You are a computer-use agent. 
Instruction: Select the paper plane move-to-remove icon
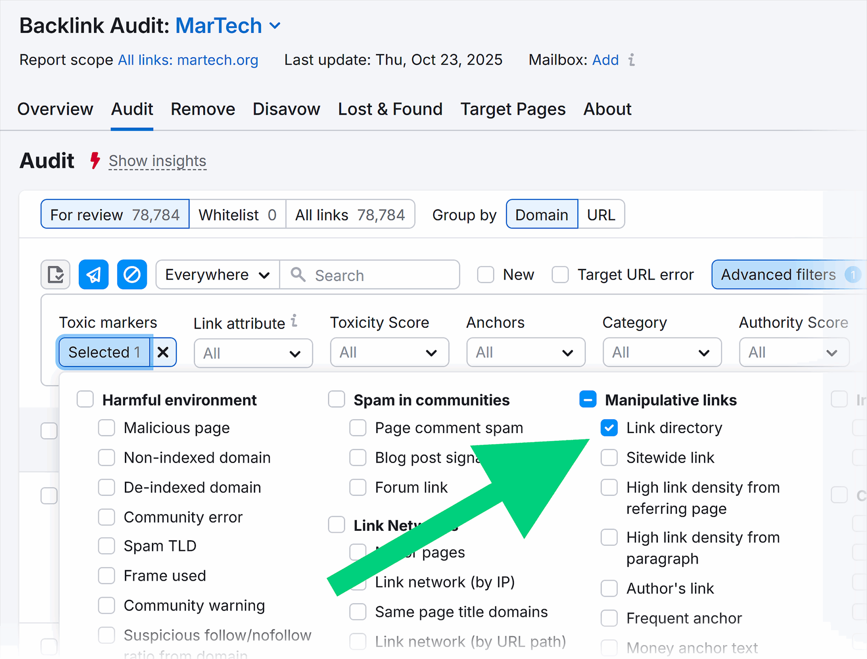pyautogui.click(x=93, y=275)
